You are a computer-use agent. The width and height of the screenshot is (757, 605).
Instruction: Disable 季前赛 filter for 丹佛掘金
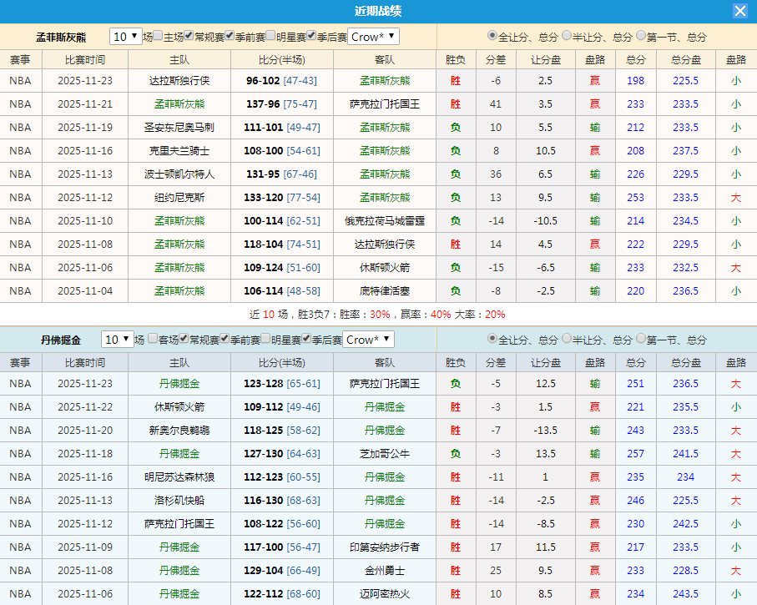[x=225, y=340]
